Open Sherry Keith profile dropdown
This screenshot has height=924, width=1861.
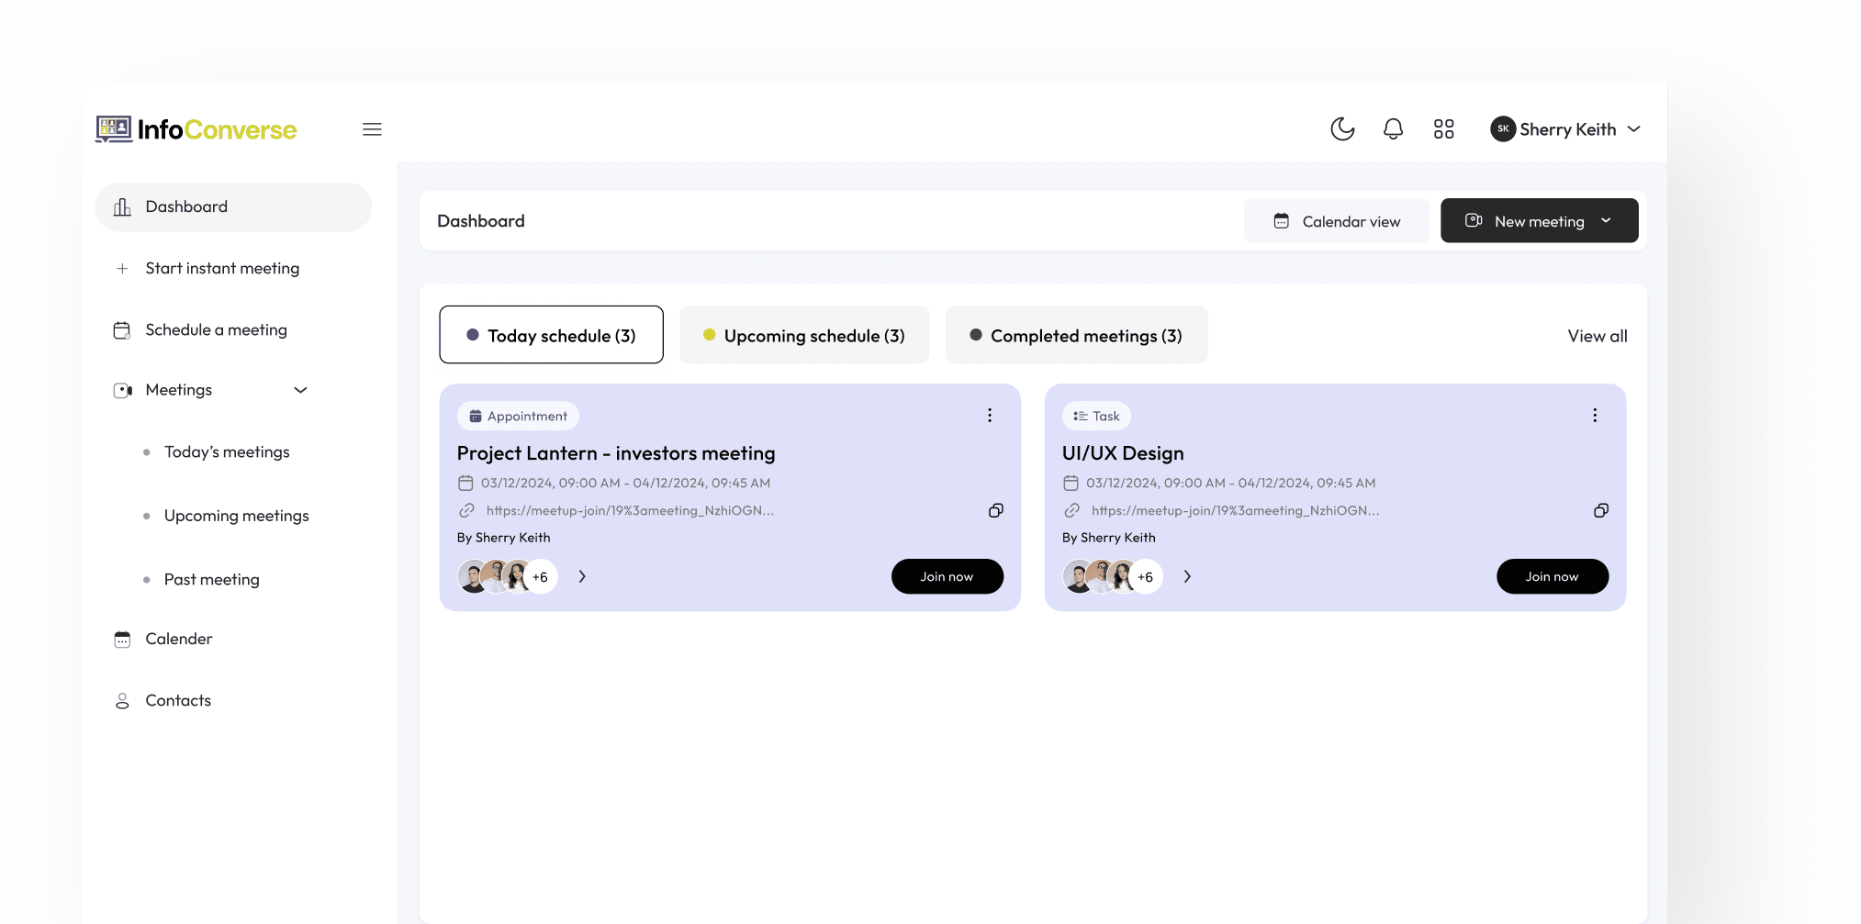1566,129
